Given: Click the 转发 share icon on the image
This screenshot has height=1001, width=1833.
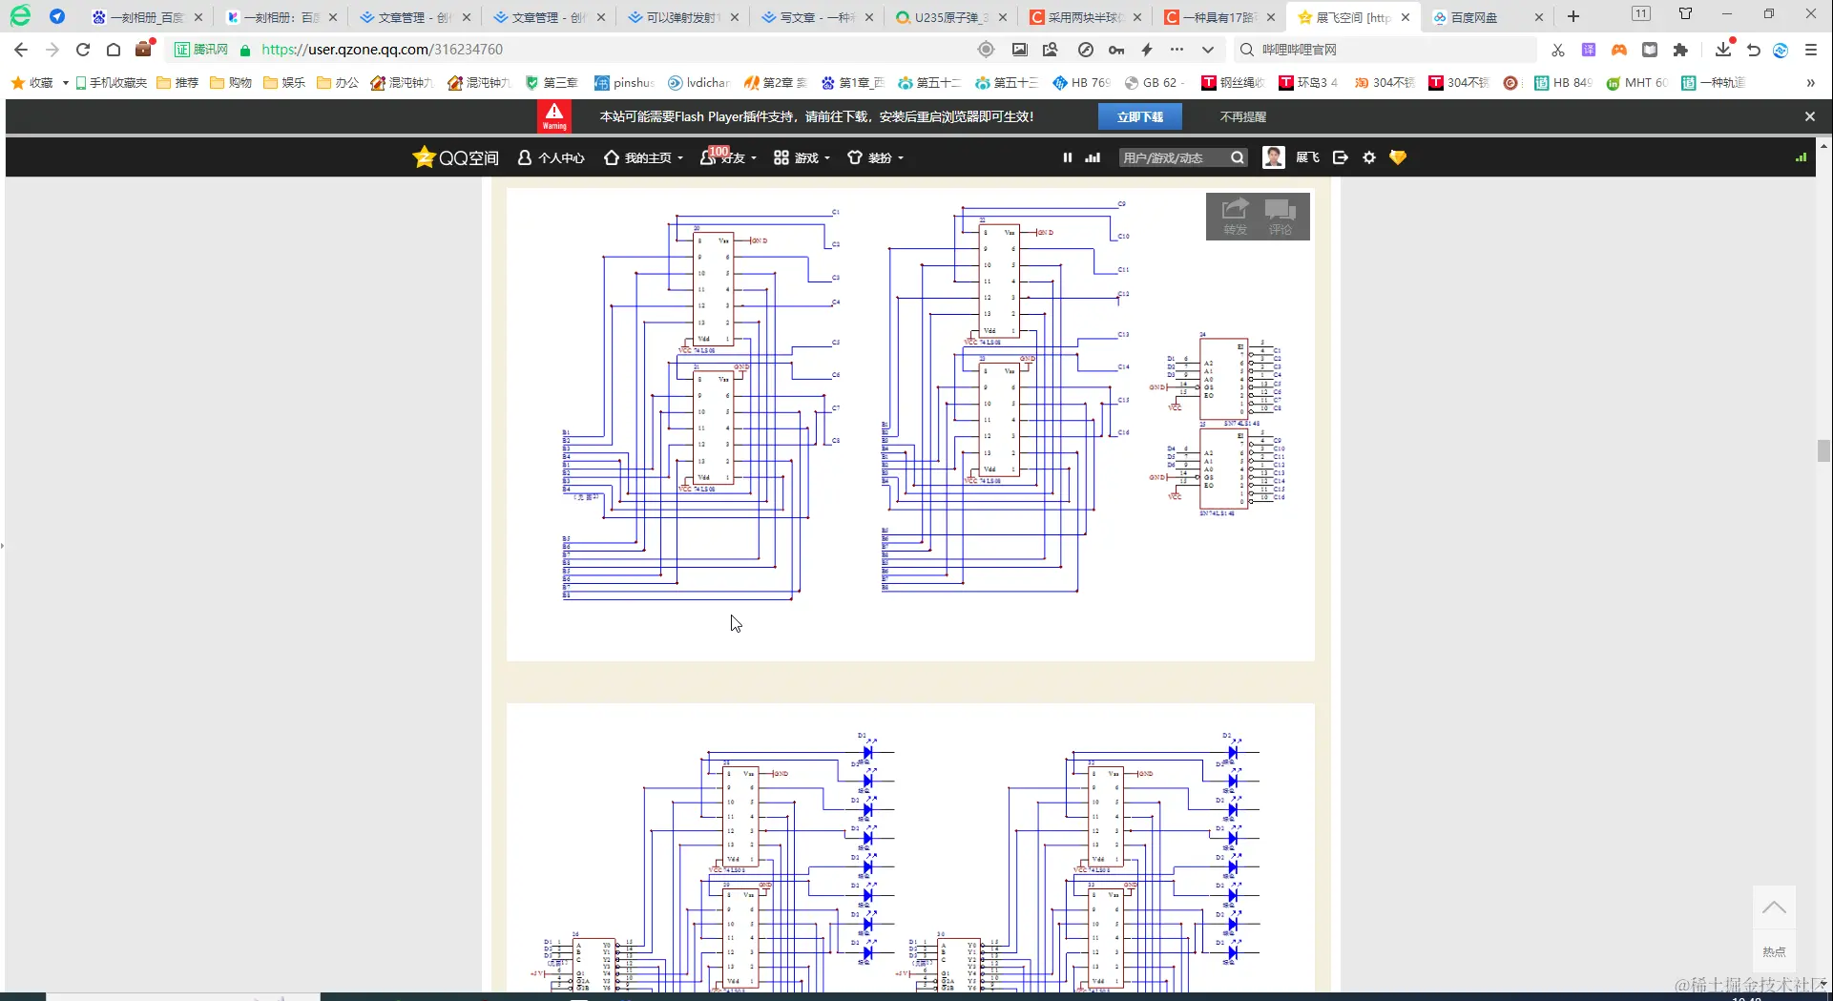Looking at the screenshot, I should tap(1236, 217).
